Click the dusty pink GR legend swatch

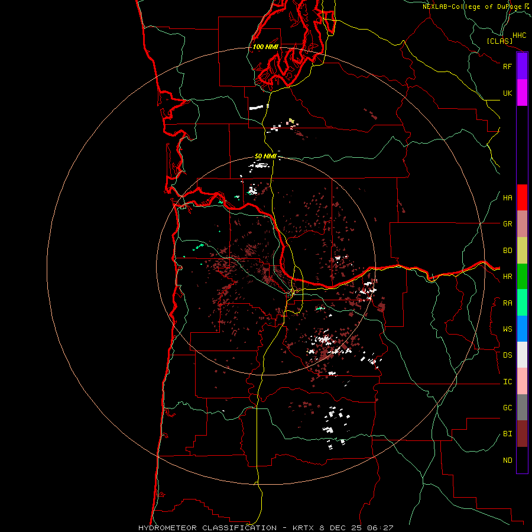(x=522, y=224)
